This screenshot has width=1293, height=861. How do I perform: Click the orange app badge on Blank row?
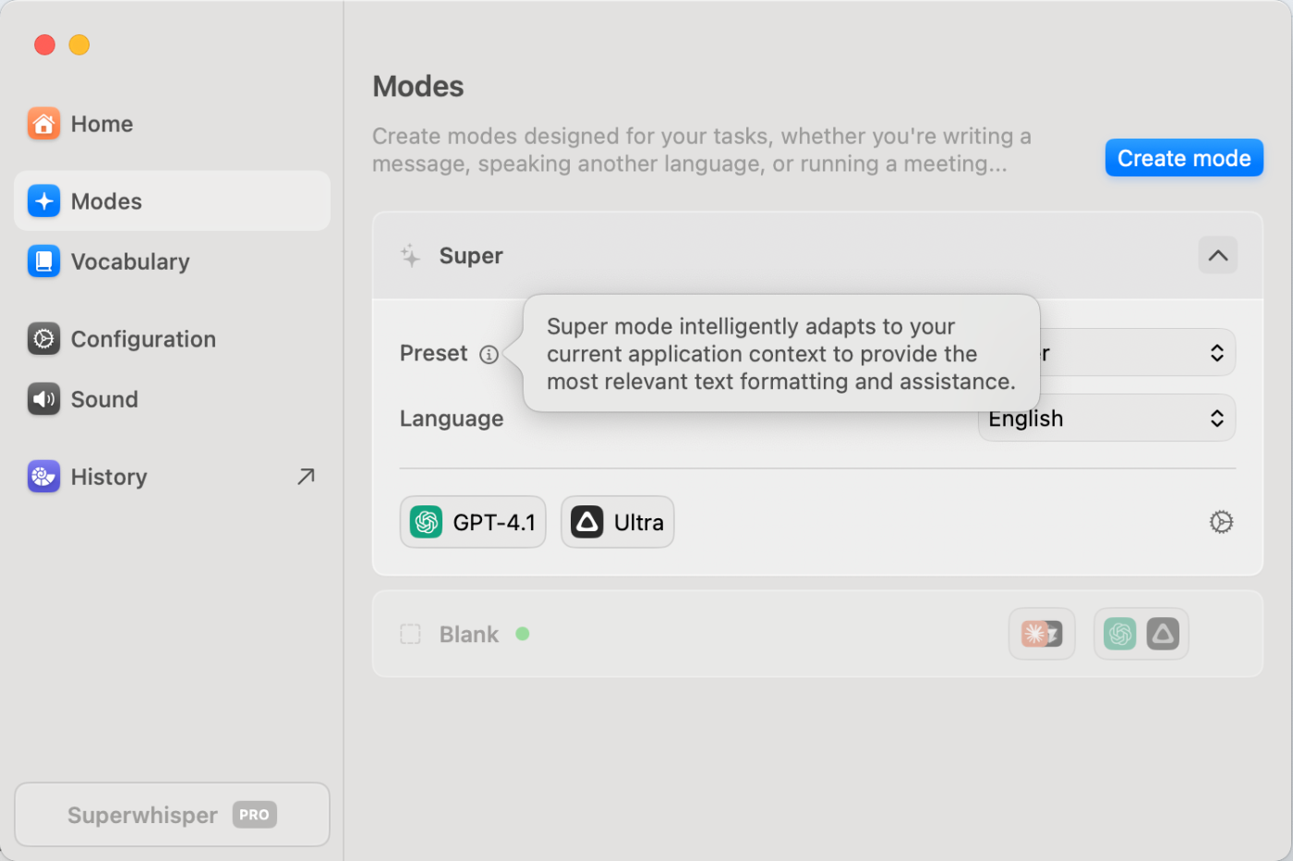(1042, 634)
